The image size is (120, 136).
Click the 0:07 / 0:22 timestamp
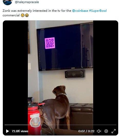[86, 131]
